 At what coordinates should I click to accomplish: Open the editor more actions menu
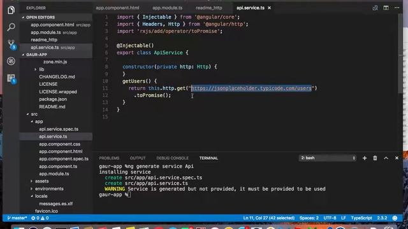coord(397,8)
